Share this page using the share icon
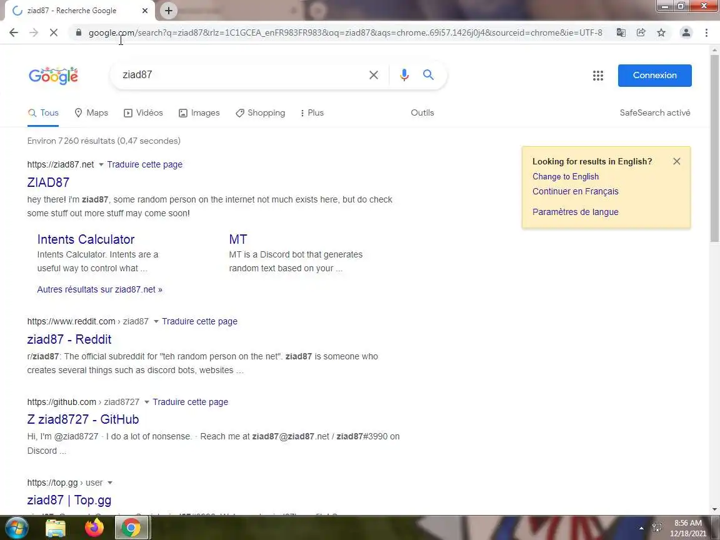The width and height of the screenshot is (720, 540). point(641,32)
